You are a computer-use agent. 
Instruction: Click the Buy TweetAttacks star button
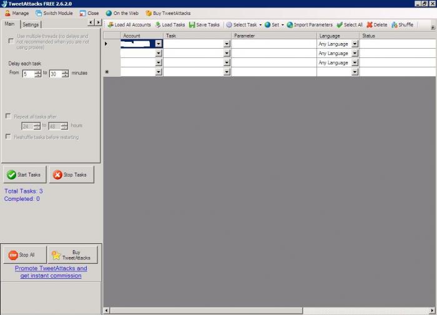click(x=72, y=254)
